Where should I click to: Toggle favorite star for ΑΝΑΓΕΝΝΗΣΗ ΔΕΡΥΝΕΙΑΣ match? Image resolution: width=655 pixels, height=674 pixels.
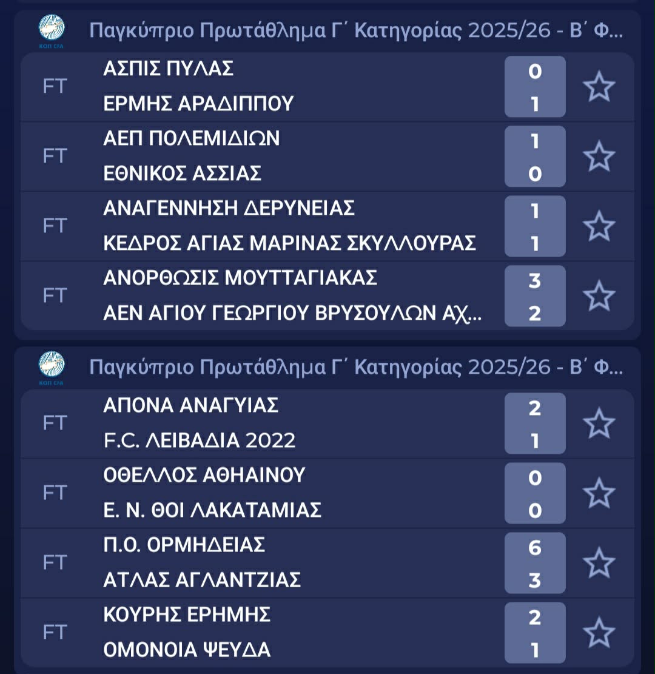click(599, 226)
